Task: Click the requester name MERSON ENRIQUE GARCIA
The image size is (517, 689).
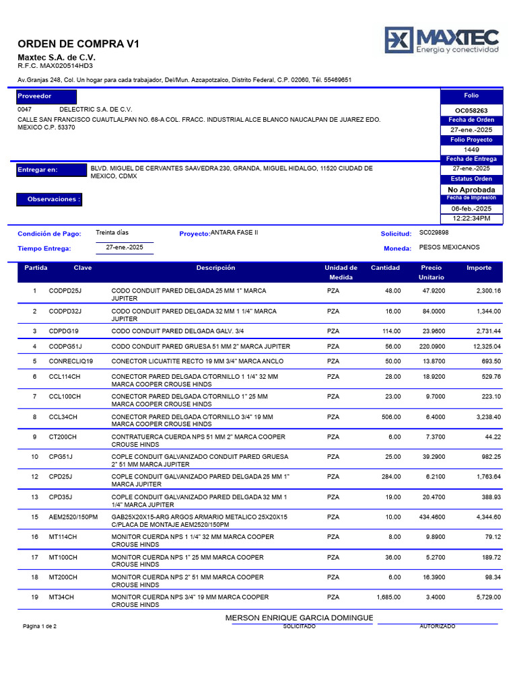Action: click(299, 618)
